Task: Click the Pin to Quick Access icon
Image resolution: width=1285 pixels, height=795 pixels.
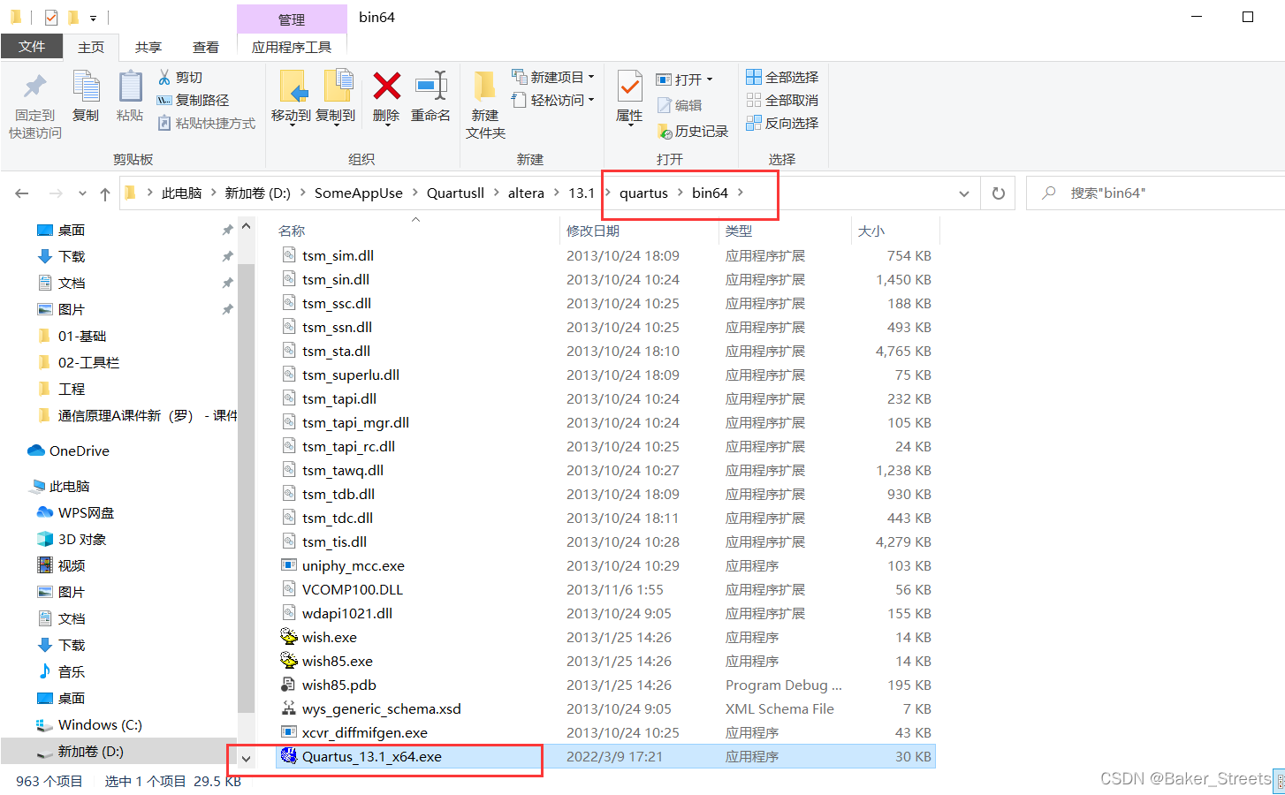Action: [x=34, y=87]
